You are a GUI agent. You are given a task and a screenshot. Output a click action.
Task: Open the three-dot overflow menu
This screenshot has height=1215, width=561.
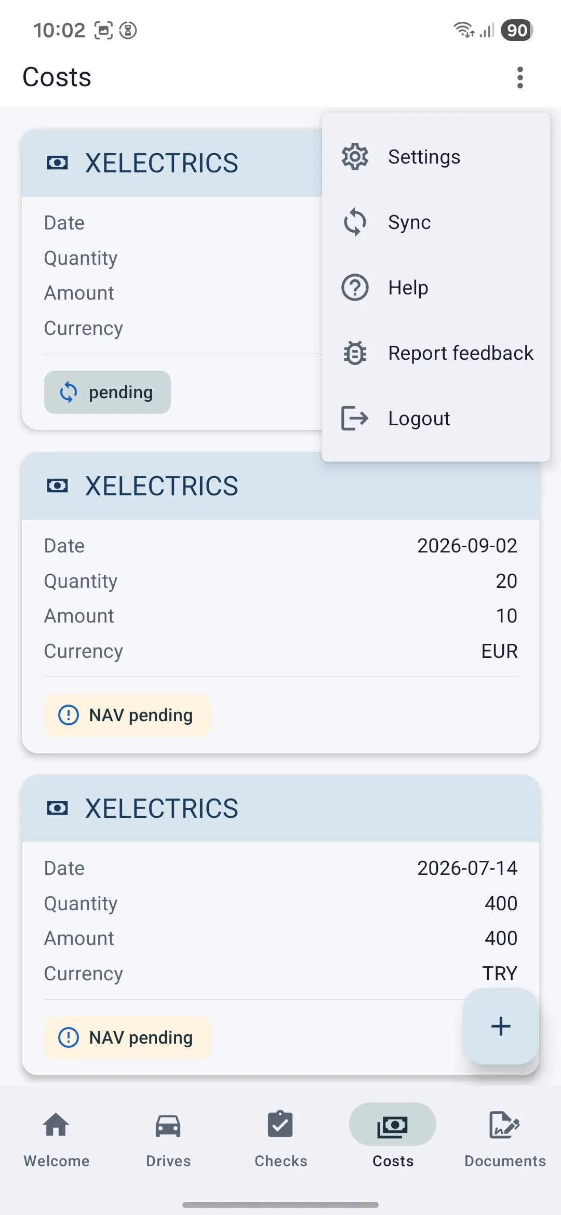point(520,77)
